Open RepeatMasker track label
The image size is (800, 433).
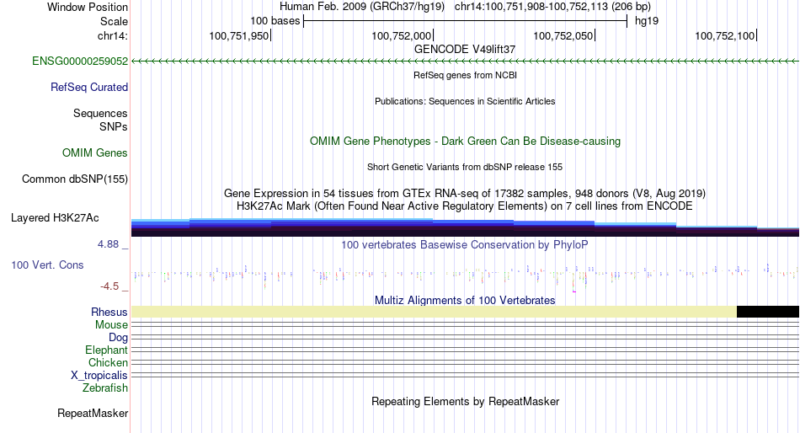(93, 413)
